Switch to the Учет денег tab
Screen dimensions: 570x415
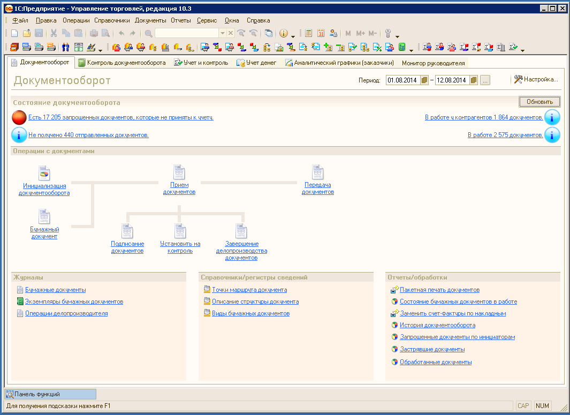pos(257,63)
